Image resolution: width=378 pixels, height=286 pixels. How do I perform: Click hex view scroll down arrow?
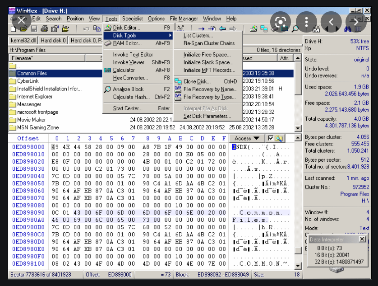pos(298,266)
